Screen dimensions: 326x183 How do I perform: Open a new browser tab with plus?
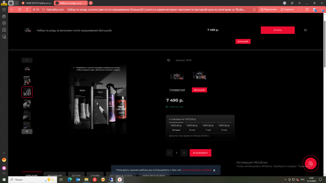click(91, 3)
